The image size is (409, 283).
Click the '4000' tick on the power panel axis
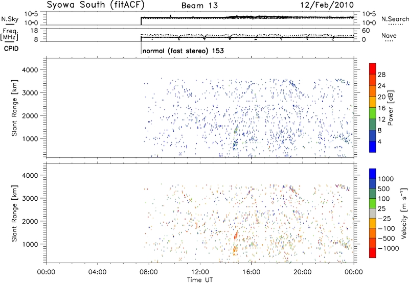coord(30,70)
